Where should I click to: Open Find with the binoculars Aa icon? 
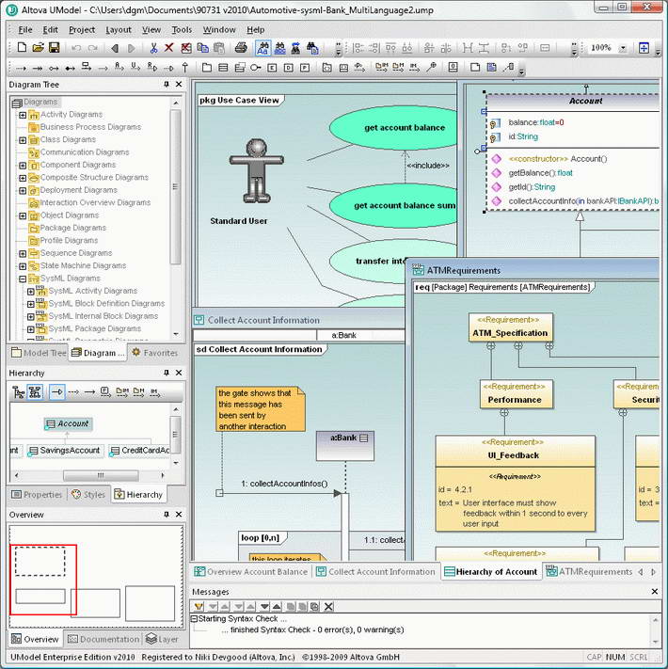(x=263, y=48)
